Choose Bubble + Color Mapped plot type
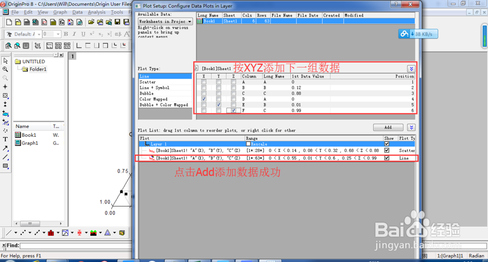The image size is (488, 262). [x=165, y=105]
